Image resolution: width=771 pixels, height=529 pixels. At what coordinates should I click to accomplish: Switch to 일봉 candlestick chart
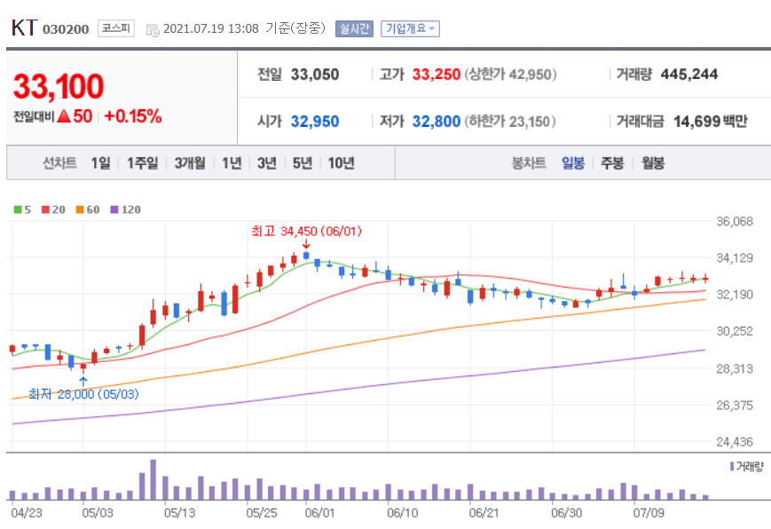click(573, 163)
